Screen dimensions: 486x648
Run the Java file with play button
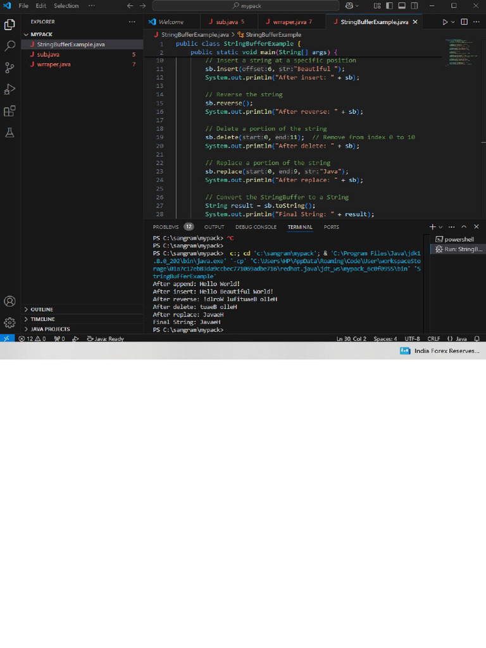(x=445, y=22)
